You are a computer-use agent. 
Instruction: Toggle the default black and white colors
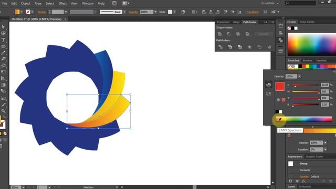tap(279, 112)
